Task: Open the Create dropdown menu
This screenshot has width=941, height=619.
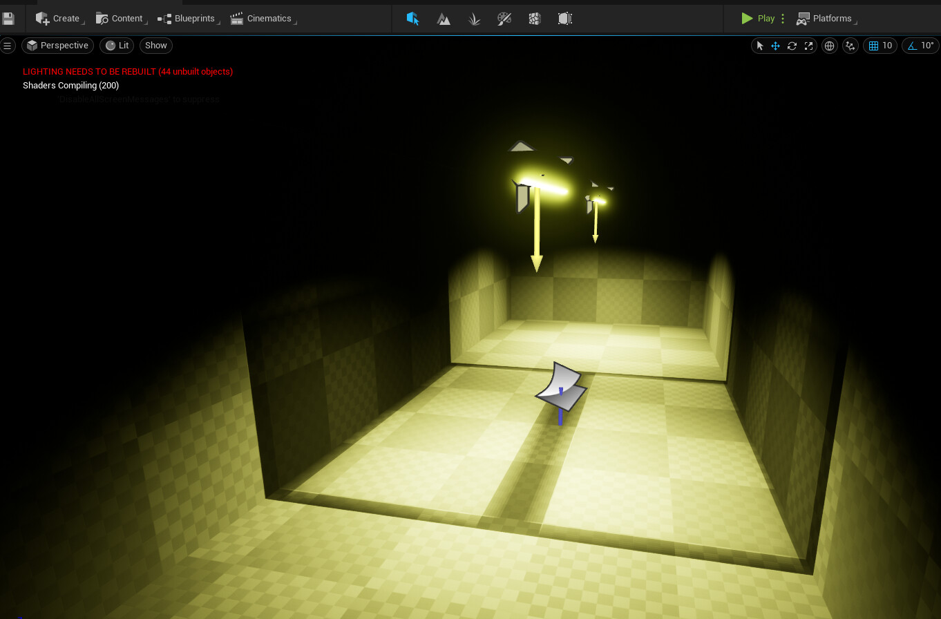Action: coord(59,19)
